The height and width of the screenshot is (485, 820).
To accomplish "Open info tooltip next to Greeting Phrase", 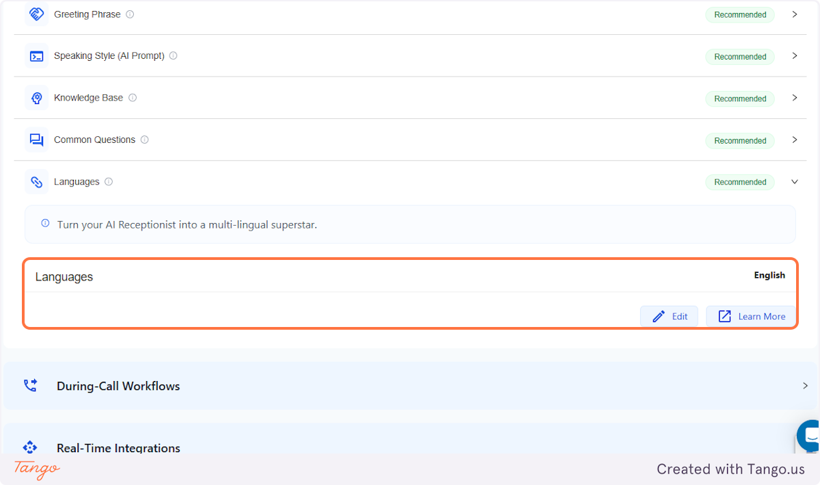I will point(131,14).
